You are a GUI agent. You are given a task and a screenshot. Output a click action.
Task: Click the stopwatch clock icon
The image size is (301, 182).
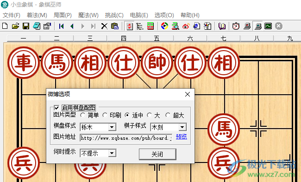click(236, 26)
